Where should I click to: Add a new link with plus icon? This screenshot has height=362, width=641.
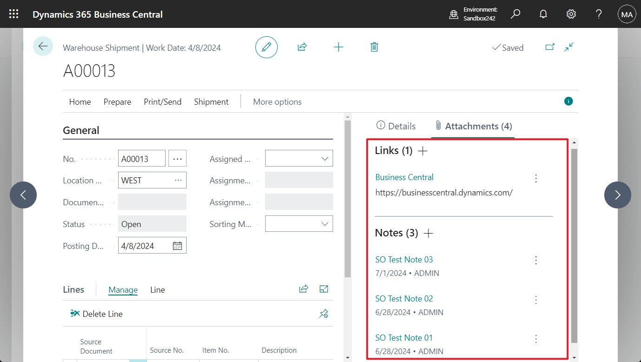coord(422,151)
